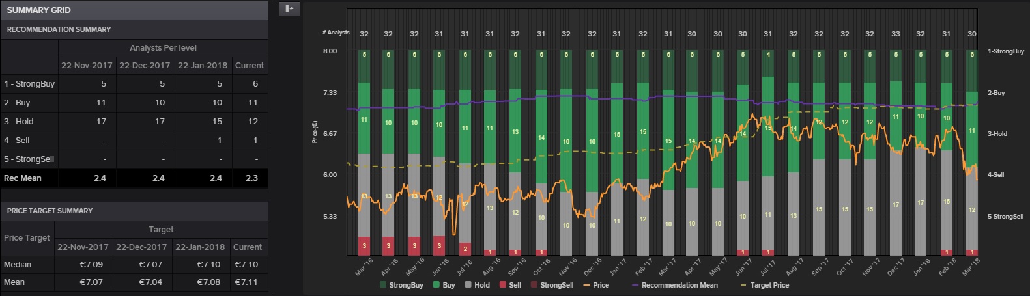This screenshot has height=296, width=1030.
Task: Click the RECOMMENDATION SUMMARY section header
Action: pos(134,29)
